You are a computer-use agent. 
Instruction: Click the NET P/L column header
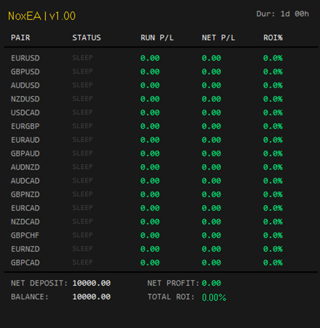pos(218,38)
